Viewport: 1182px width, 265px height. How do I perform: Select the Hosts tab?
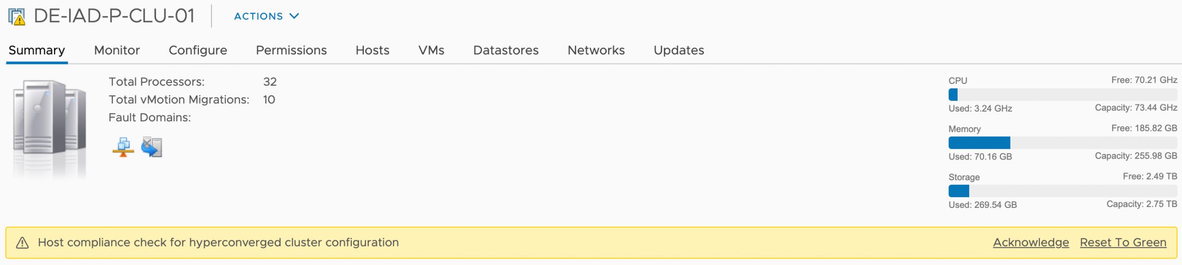[x=372, y=50]
